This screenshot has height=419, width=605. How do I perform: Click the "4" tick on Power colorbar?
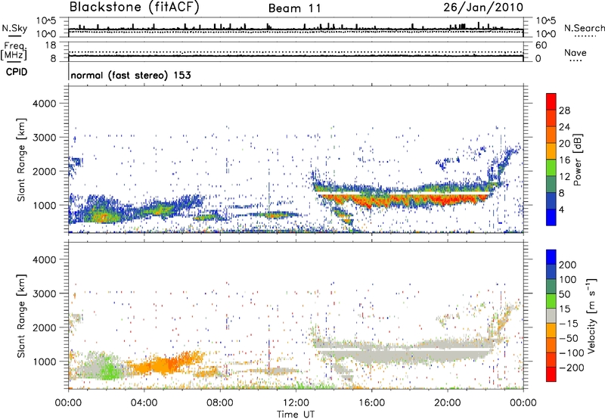click(562, 209)
